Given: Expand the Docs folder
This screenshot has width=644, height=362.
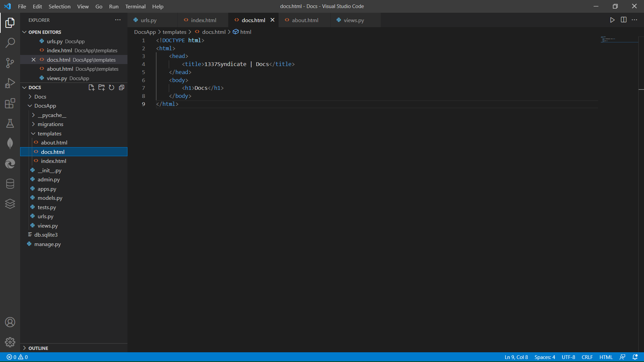Looking at the screenshot, I should click(40, 97).
